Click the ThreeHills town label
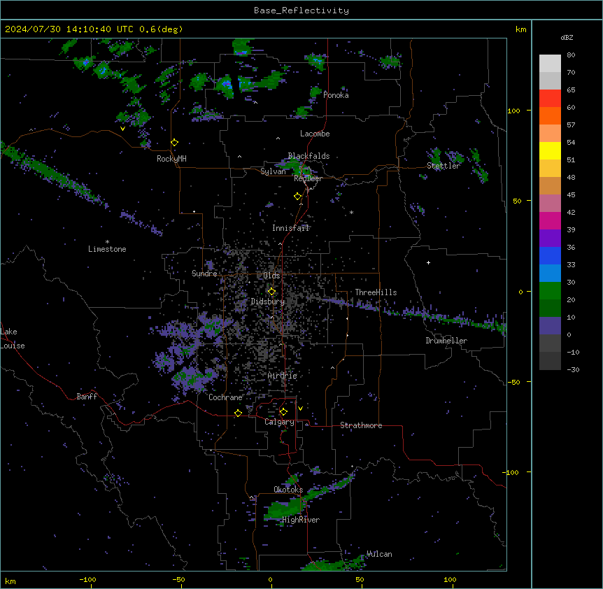Image resolution: width=603 pixels, height=589 pixels. point(376,292)
